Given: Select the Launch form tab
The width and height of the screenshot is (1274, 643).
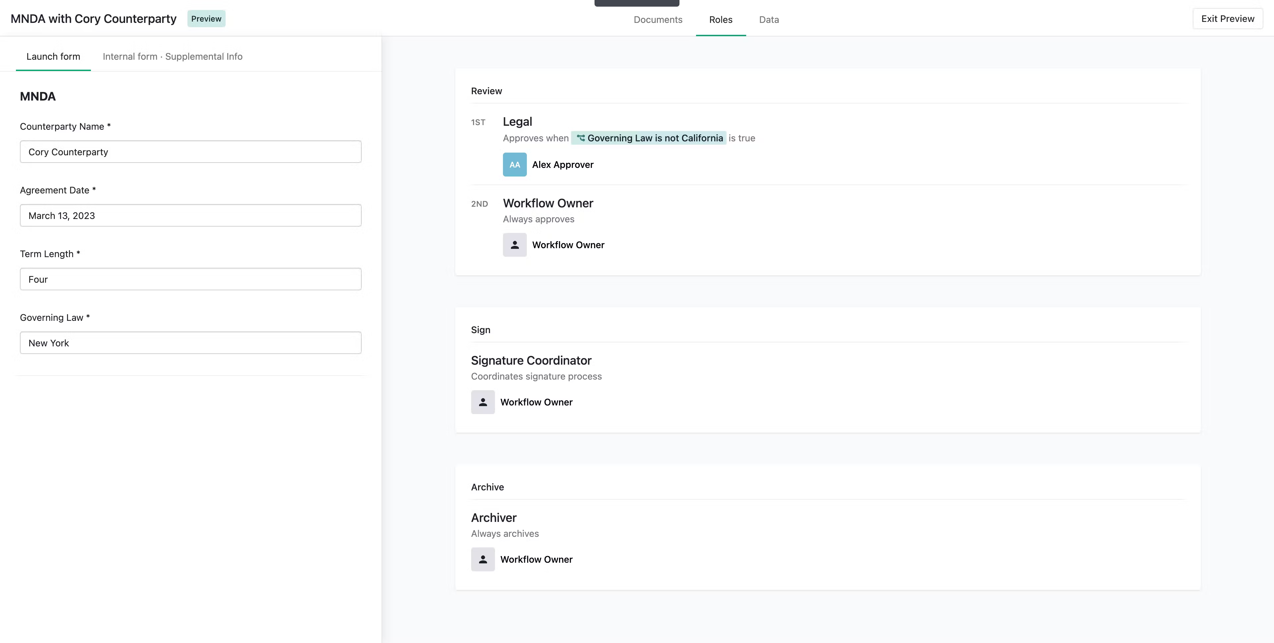Looking at the screenshot, I should (53, 56).
